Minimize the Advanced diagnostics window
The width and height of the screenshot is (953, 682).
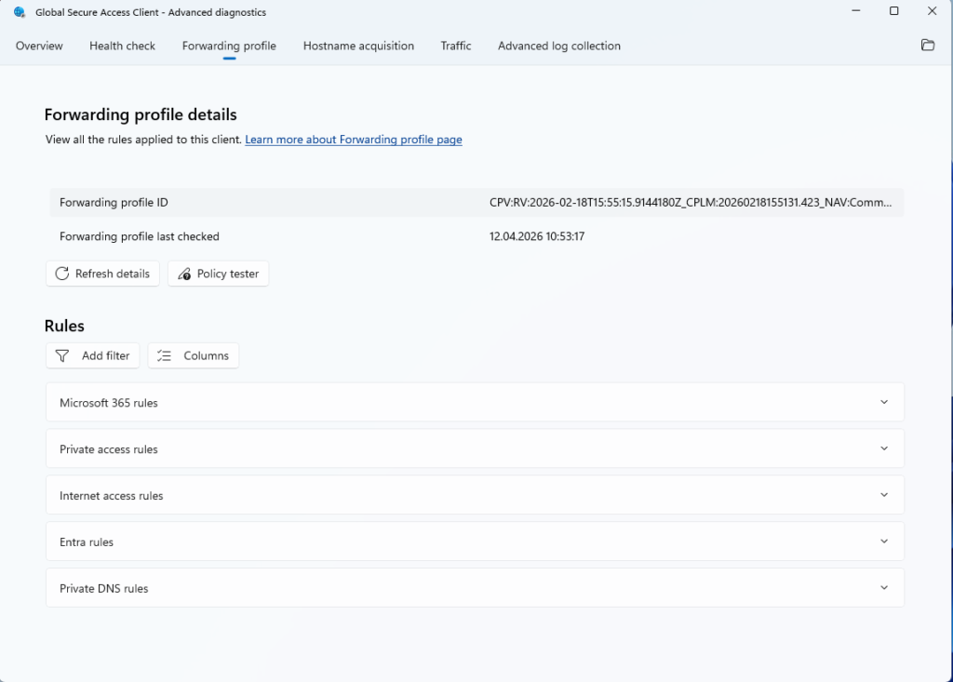point(856,11)
